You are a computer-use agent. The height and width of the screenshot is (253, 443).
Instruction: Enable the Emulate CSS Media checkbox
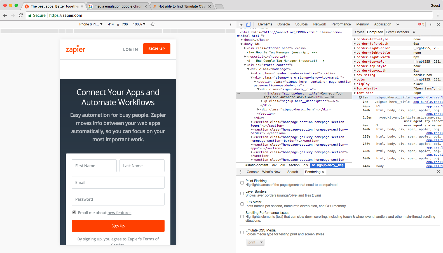click(x=242, y=232)
